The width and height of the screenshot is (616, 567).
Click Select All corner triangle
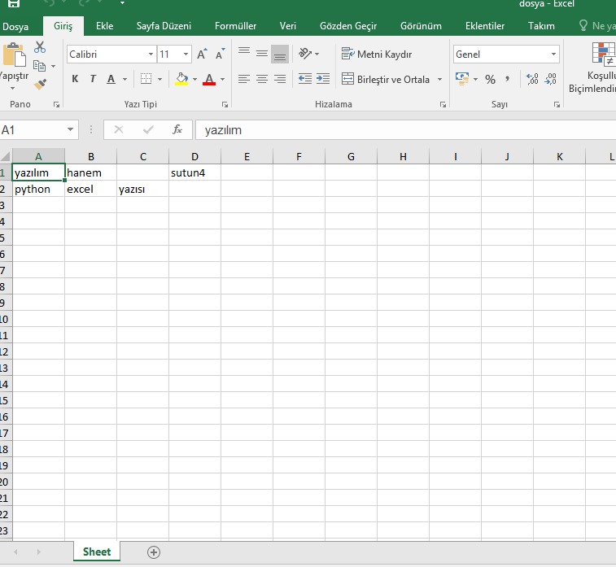coord(6,156)
